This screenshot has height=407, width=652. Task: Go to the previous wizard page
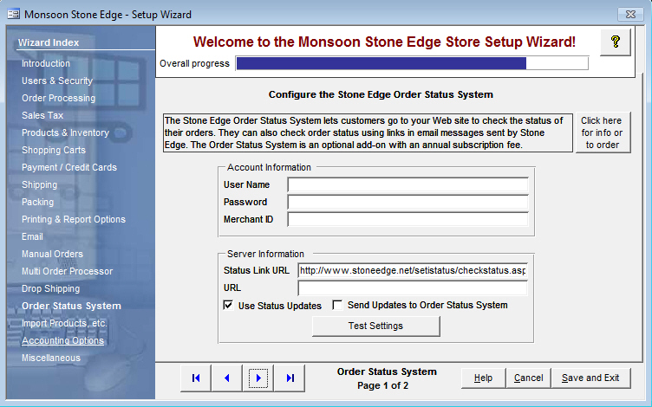227,378
